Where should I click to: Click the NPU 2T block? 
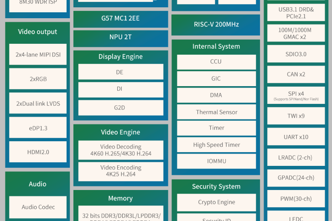coord(120,37)
